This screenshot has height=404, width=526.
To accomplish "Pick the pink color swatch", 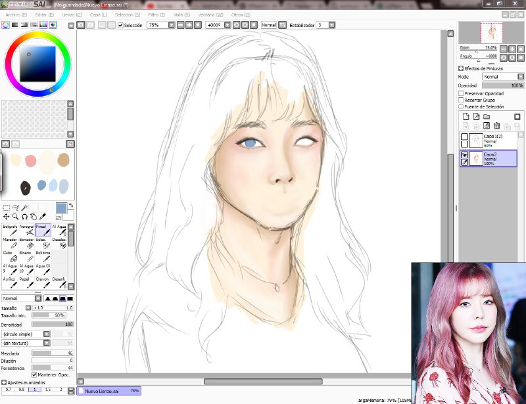I will coord(30,160).
